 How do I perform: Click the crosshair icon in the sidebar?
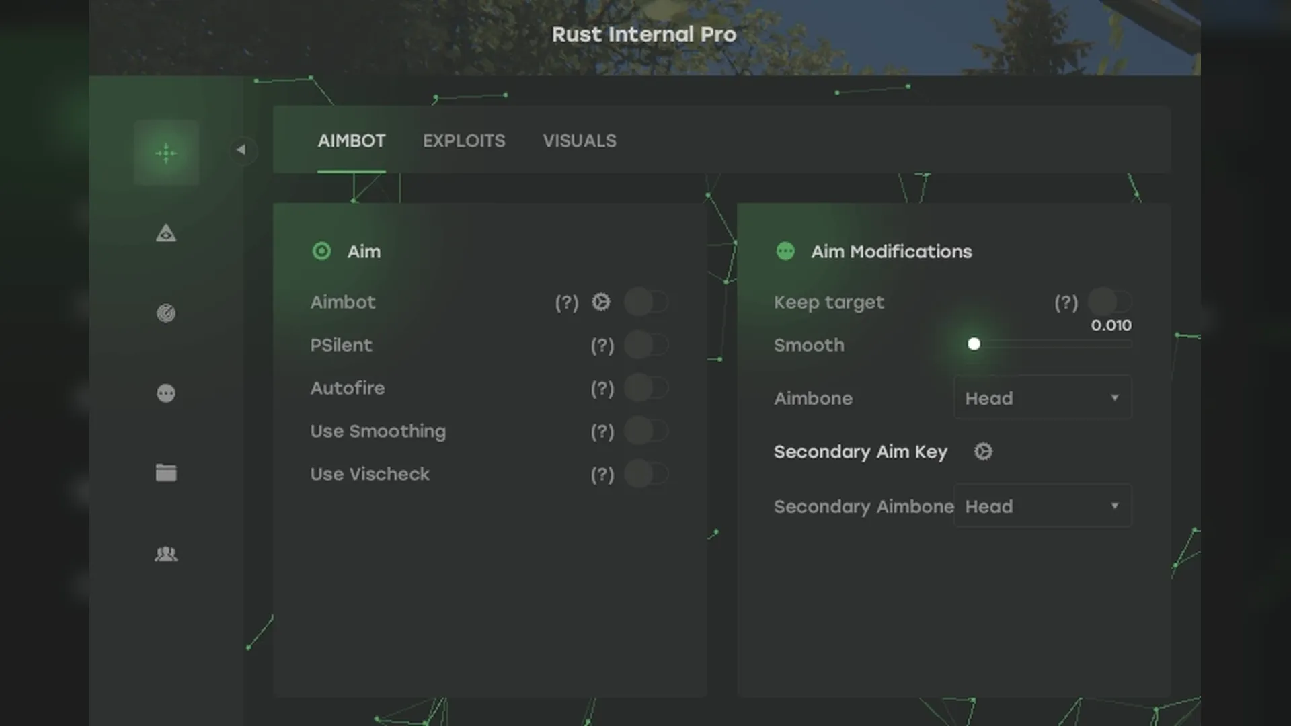pyautogui.click(x=166, y=153)
